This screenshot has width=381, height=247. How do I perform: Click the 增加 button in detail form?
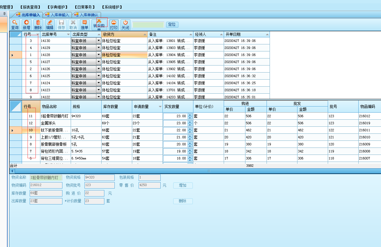click(x=183, y=185)
